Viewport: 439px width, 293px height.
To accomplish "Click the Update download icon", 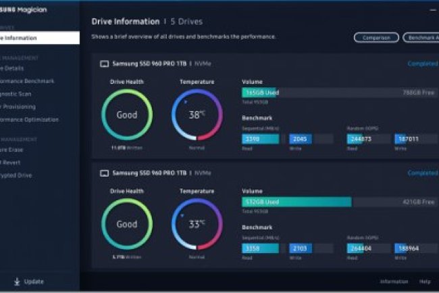I will tap(17, 281).
